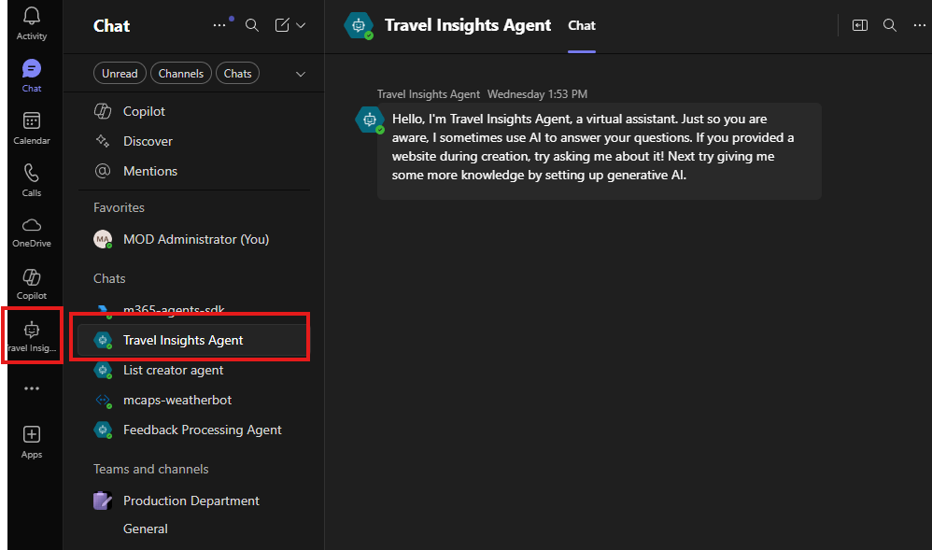The height and width of the screenshot is (550, 932).
Task: Click the Travel Insights Agent welcome message bubble
Action: coord(600,151)
